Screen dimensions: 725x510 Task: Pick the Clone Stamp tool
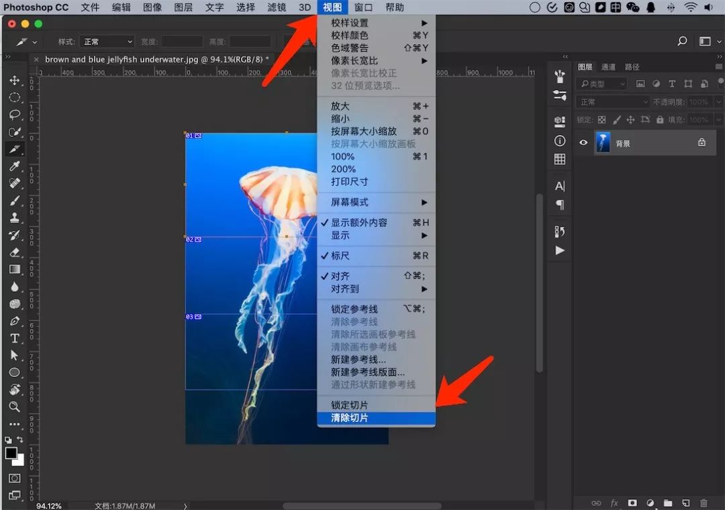tap(15, 217)
